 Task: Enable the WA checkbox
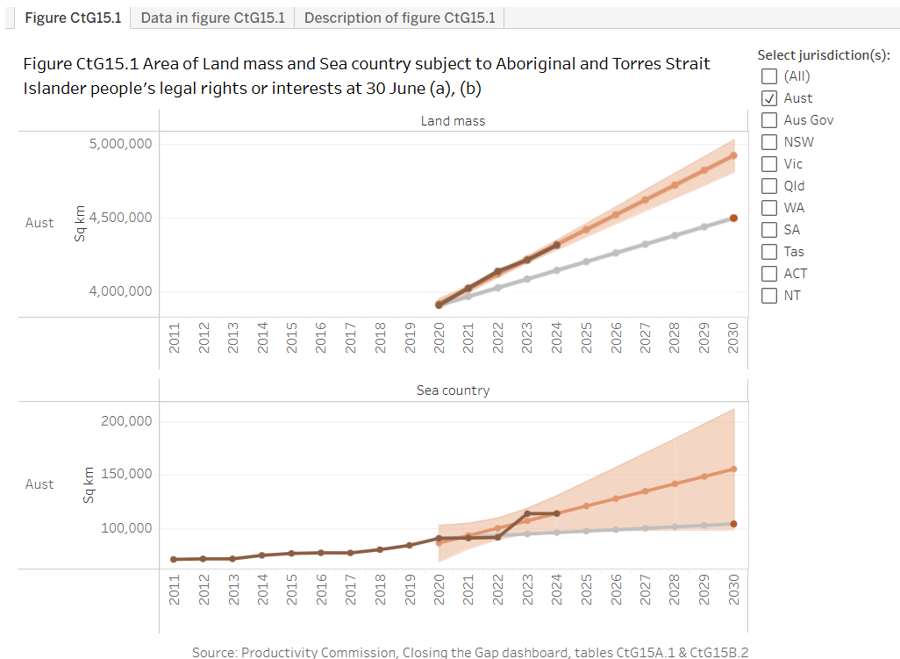click(769, 208)
